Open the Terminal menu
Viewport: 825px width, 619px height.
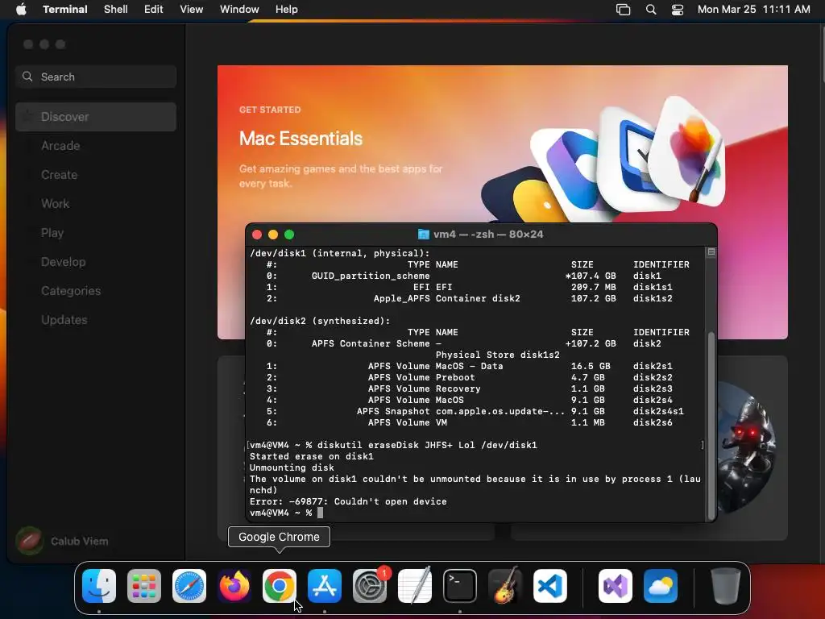pos(64,9)
